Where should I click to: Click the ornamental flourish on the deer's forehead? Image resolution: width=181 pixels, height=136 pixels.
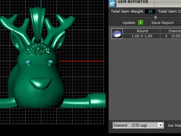pyautogui.click(x=39, y=50)
